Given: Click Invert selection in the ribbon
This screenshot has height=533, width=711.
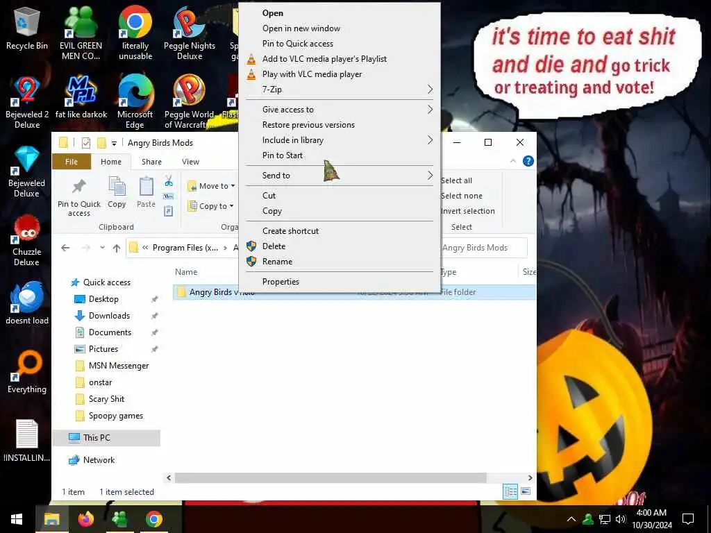Looking at the screenshot, I should pyautogui.click(x=467, y=211).
